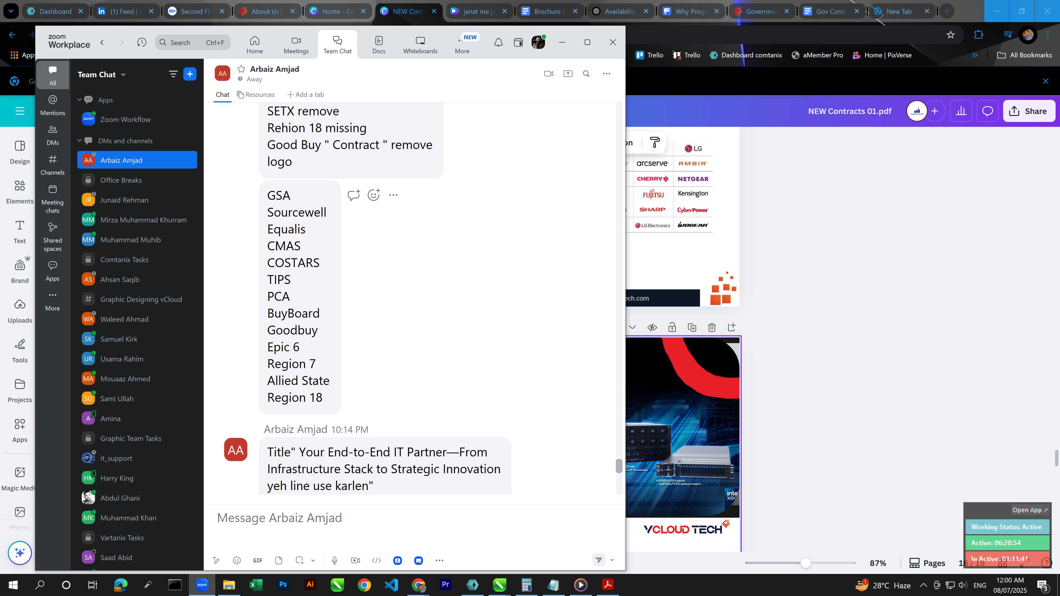
Task: Click Share button in Canva
Action: point(1029,111)
